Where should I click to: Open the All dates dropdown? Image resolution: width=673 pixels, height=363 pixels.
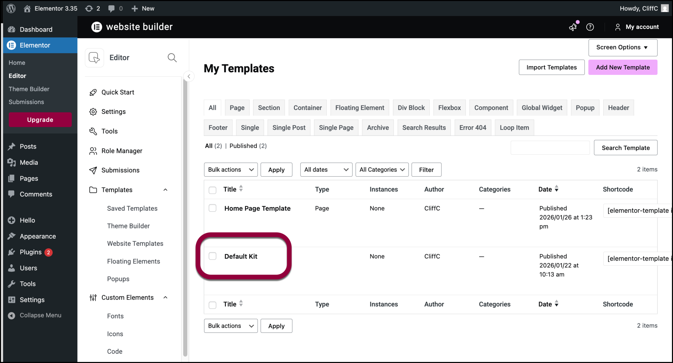click(326, 169)
